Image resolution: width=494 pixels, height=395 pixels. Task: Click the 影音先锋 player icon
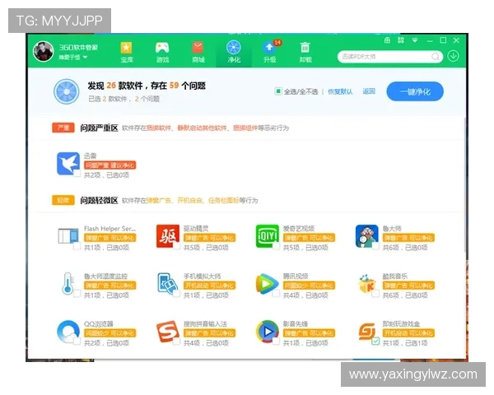(x=267, y=332)
